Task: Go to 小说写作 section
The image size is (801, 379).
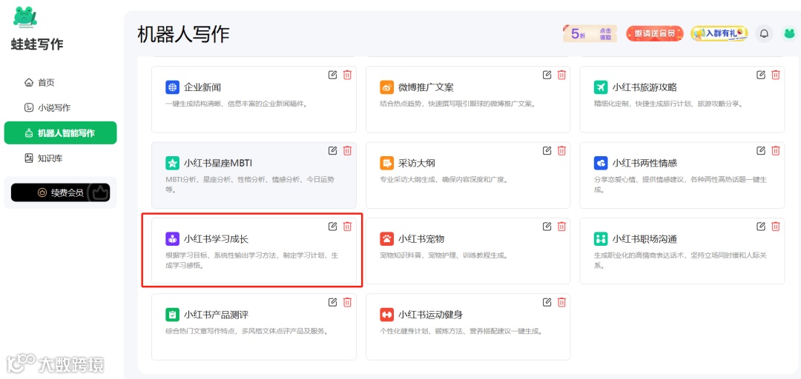Action: 47,107
